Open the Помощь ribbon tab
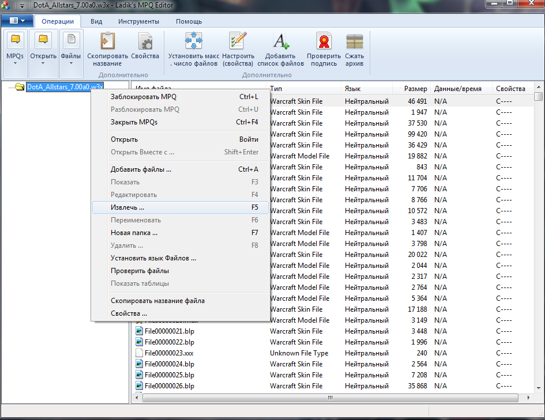This screenshot has height=420, width=545. coord(189,21)
